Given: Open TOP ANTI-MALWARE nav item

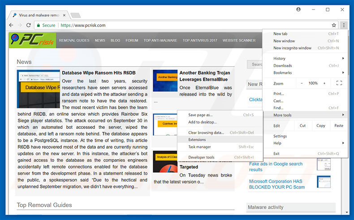Looking at the screenshot, I should tap(160, 40).
